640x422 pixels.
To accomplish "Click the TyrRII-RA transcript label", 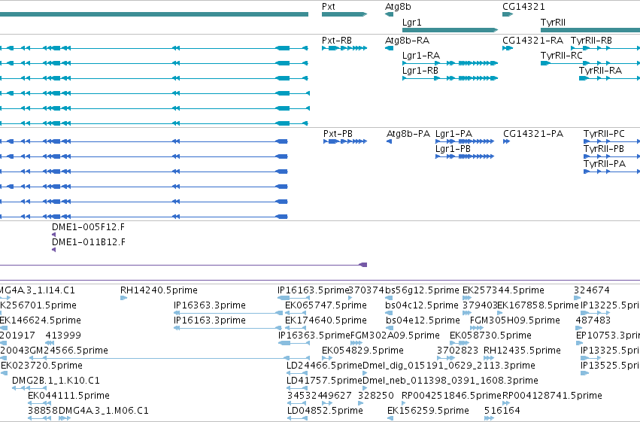I will [x=600, y=71].
